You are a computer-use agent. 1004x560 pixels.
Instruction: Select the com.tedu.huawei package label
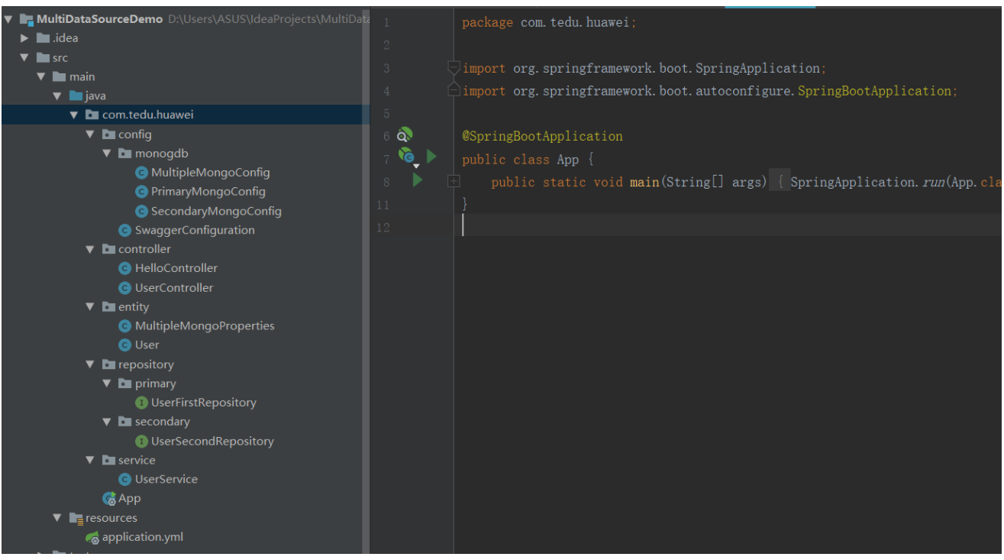click(148, 115)
